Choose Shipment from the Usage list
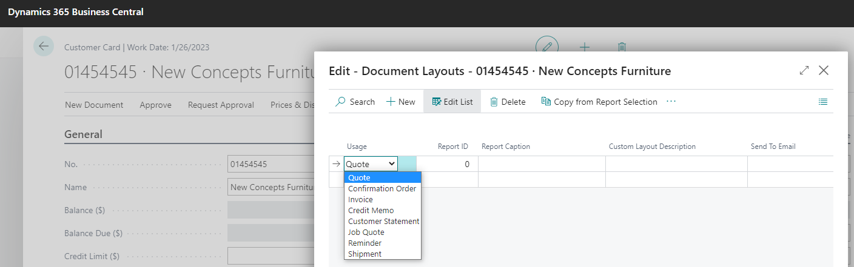The image size is (854, 267). pyautogui.click(x=383, y=254)
